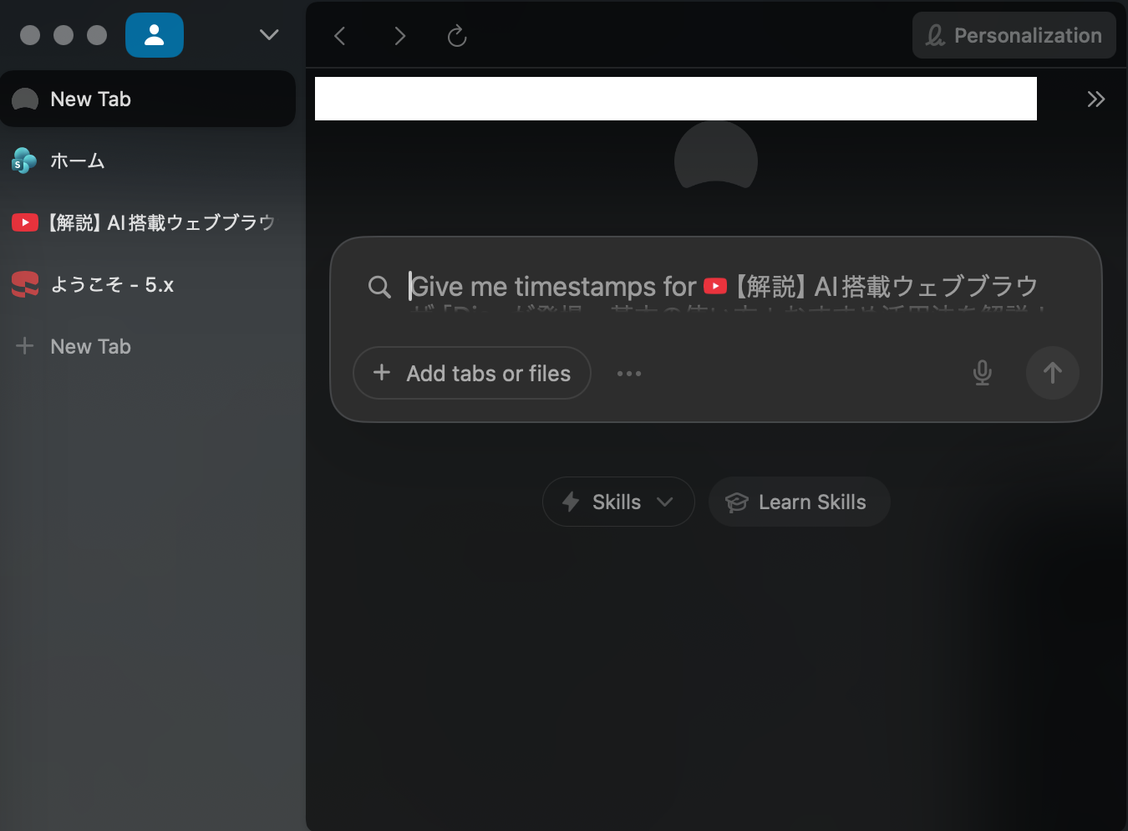Image resolution: width=1128 pixels, height=831 pixels.
Task: Create a New Tab with plus
Action: tap(74, 346)
